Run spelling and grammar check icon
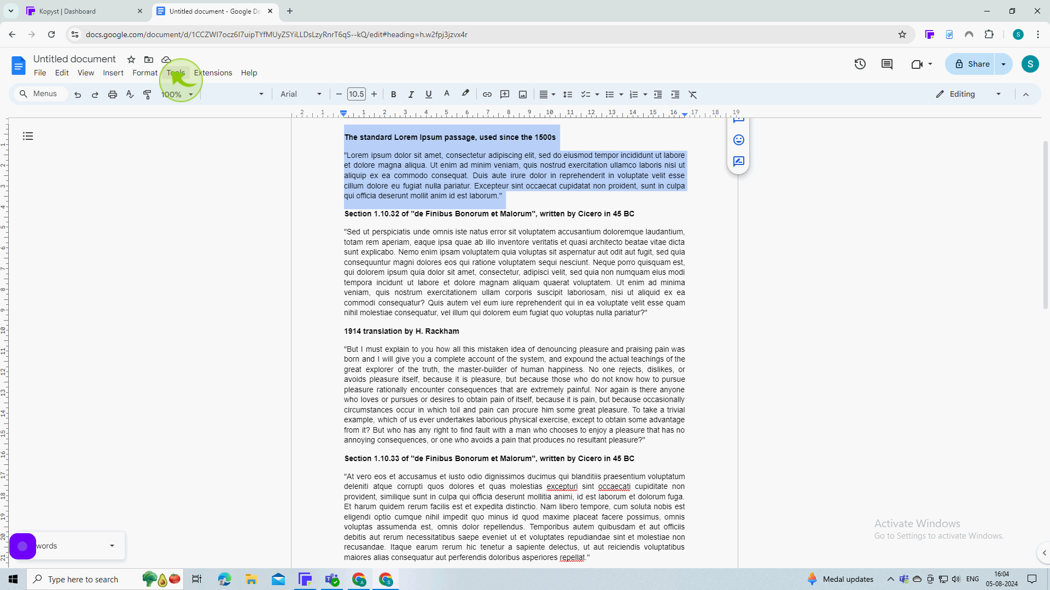Screen dimensions: 1050x590 click(130, 95)
